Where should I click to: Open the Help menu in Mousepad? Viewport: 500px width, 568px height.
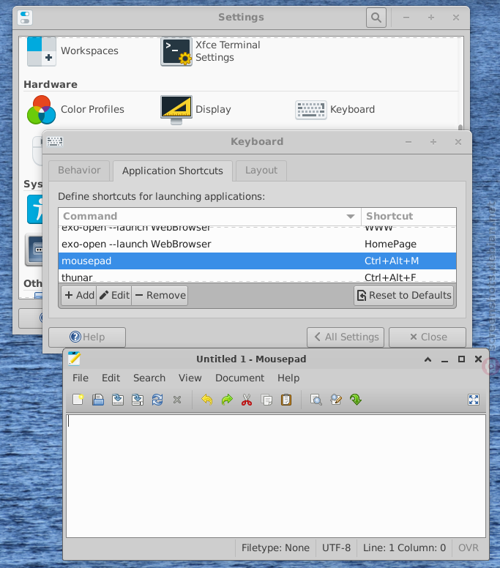click(288, 378)
